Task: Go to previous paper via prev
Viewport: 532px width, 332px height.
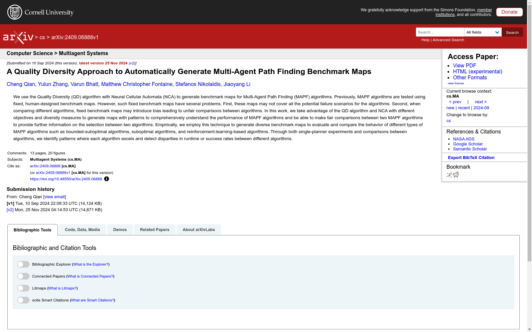Action: point(455,102)
